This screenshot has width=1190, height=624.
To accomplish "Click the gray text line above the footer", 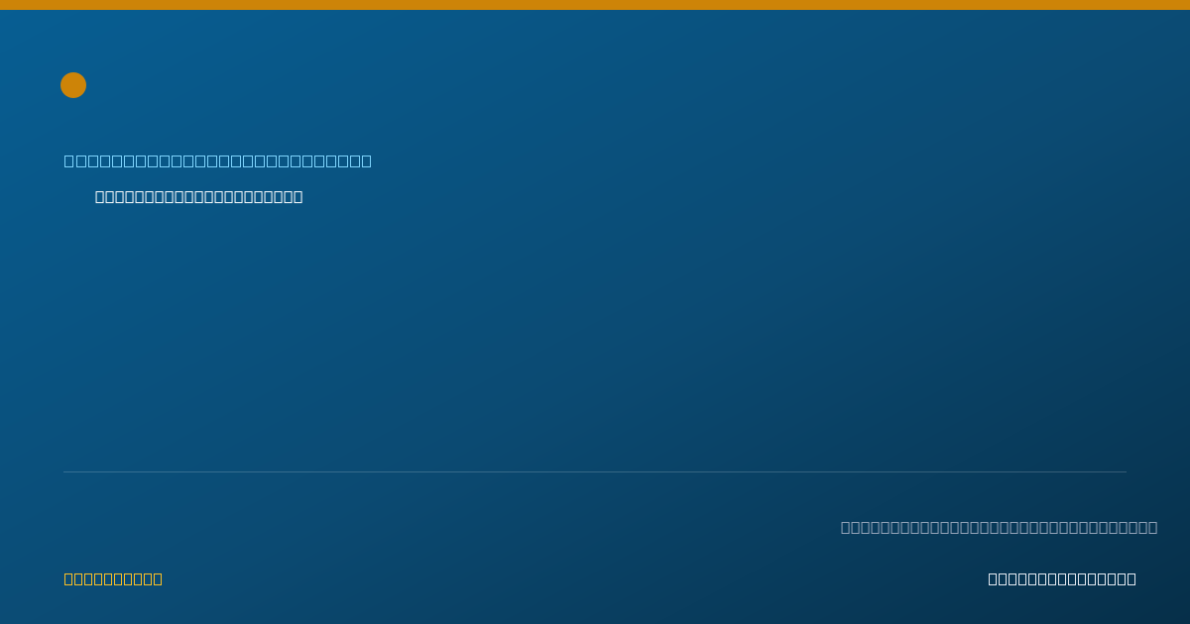I will pos(999,527).
